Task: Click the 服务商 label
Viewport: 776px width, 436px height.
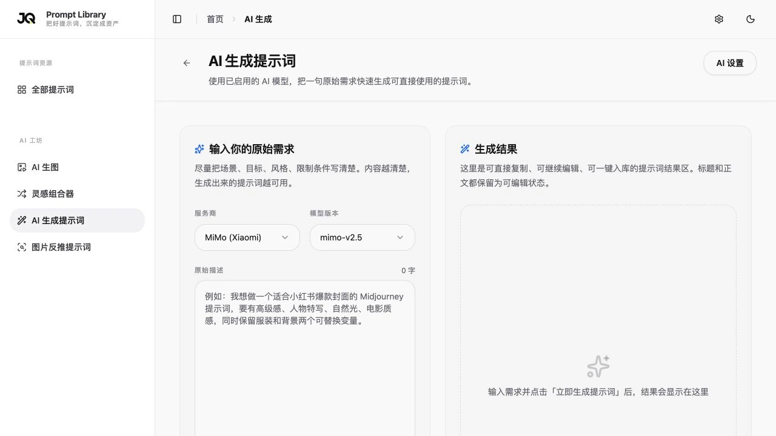Action: pyautogui.click(x=206, y=213)
